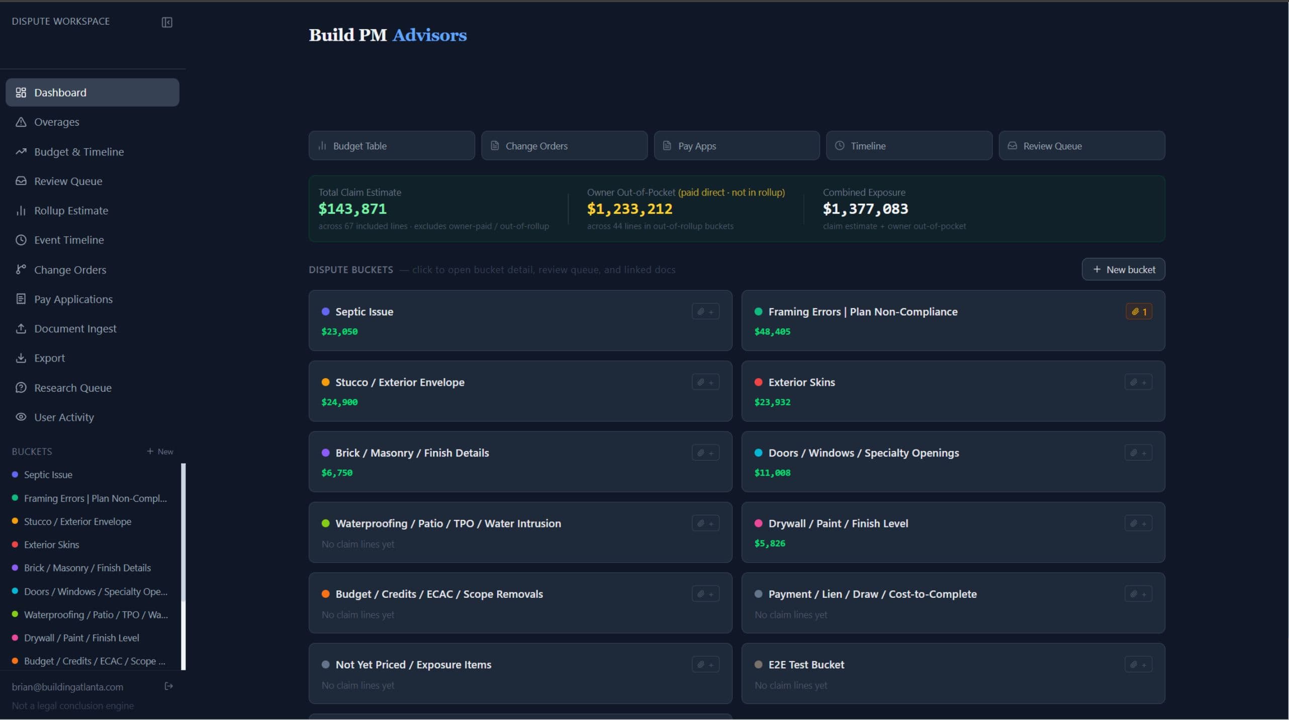Open Rollup Estimate page
Viewport: 1289px width, 720px height.
[93, 211]
